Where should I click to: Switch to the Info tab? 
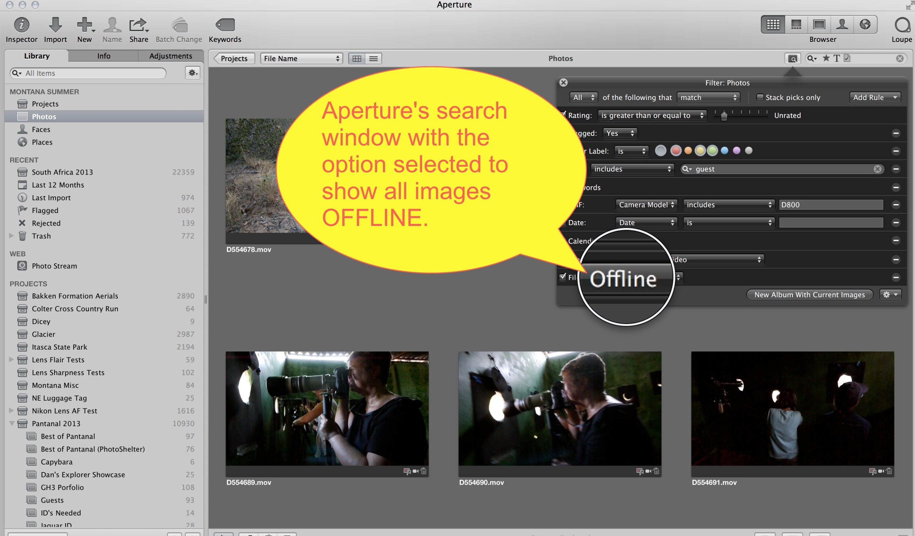click(x=104, y=56)
